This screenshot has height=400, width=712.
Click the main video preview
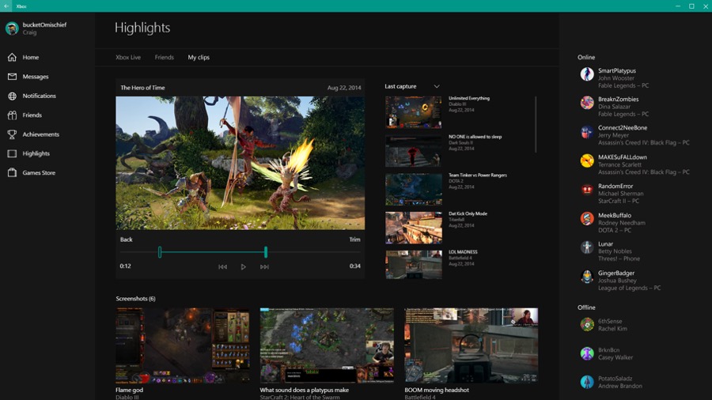point(240,163)
